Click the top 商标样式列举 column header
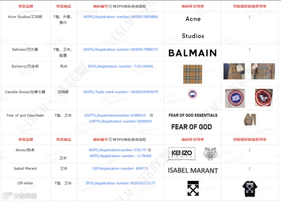 (193, 7)
